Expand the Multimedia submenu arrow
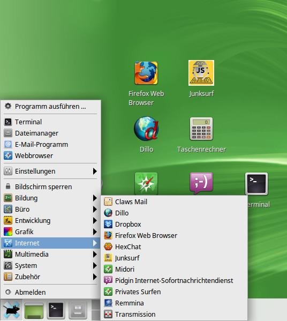This screenshot has height=321, width=287. (95, 254)
